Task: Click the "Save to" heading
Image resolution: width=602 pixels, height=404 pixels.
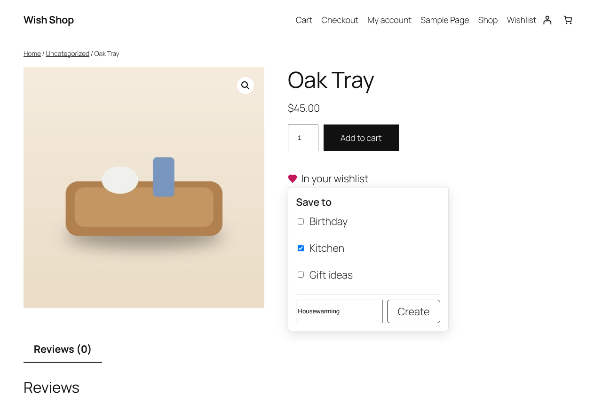Action: pos(314,202)
